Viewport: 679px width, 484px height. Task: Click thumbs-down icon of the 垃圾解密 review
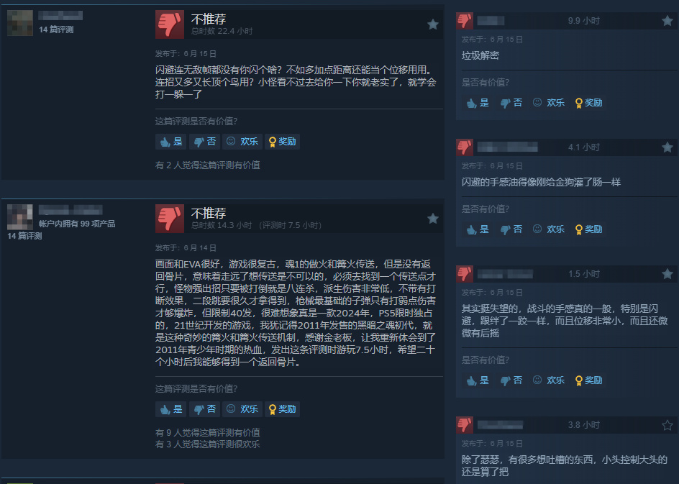[465, 21]
